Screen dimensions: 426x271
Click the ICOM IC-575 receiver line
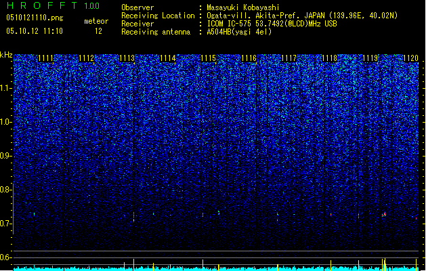pos(272,24)
